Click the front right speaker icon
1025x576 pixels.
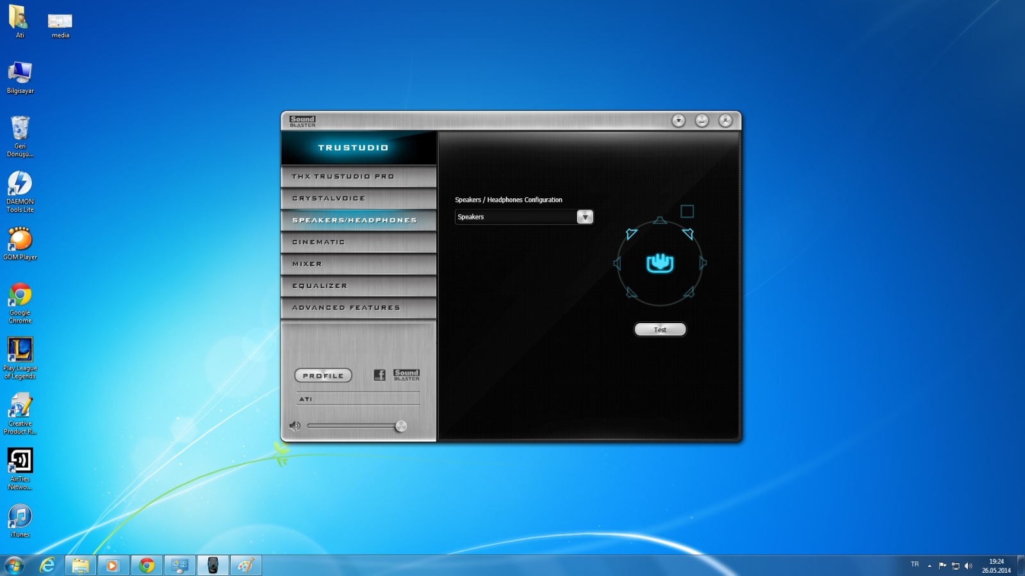(688, 234)
